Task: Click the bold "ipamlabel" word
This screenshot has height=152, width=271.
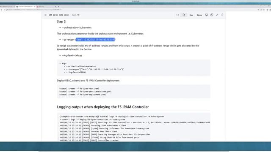Action: 62,49
